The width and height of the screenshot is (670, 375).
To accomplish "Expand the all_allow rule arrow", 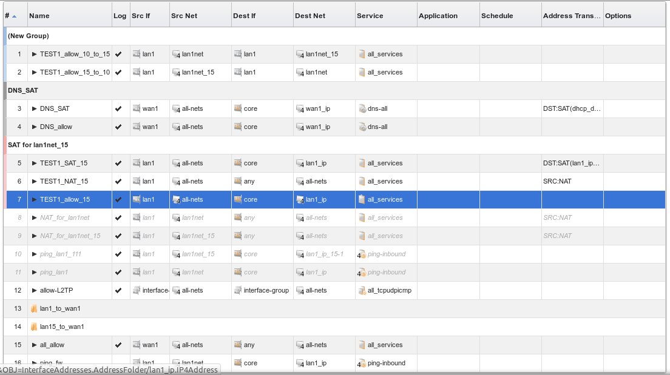I will (x=35, y=345).
